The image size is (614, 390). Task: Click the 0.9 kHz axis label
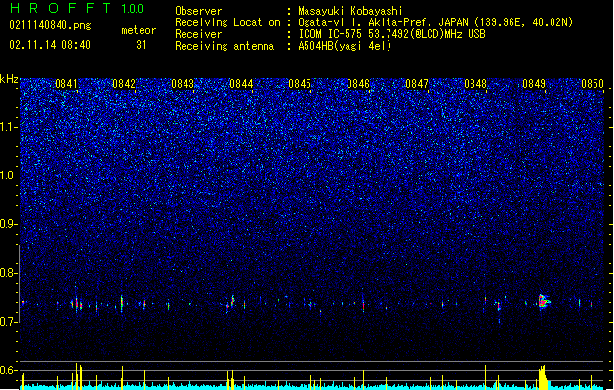pos(9,224)
